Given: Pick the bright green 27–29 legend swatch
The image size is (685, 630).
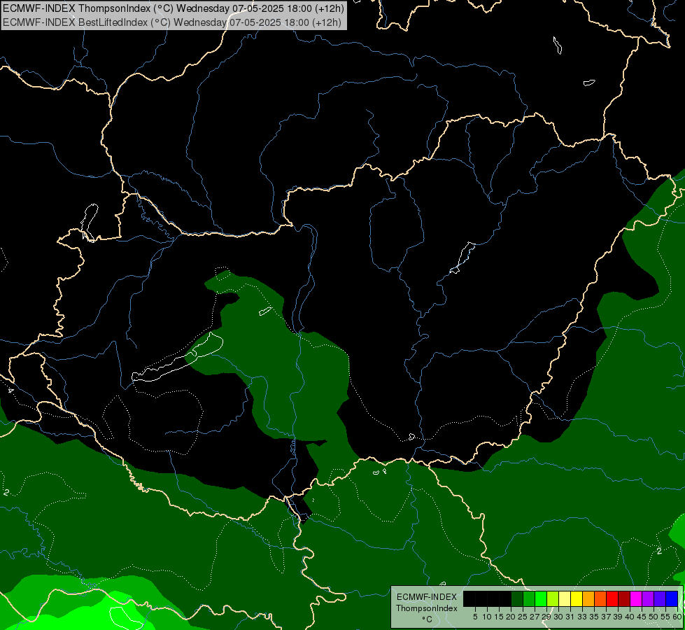Looking at the screenshot, I should 541,598.
